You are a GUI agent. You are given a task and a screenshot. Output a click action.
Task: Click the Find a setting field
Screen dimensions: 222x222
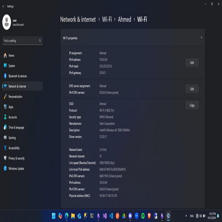pyautogui.click(x=23, y=40)
